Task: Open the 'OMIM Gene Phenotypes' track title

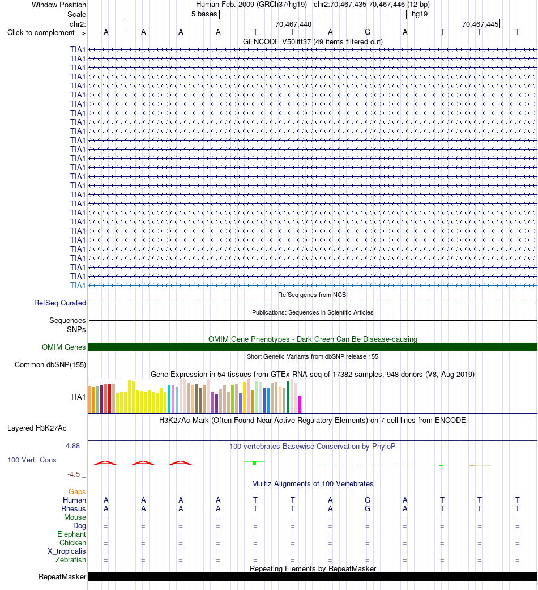Action: [x=313, y=339]
